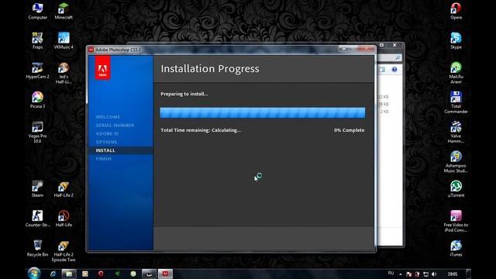The width and height of the screenshot is (496, 279).
Task: Select Jed's Half-Life desktop shortcut
Action: [x=64, y=73]
